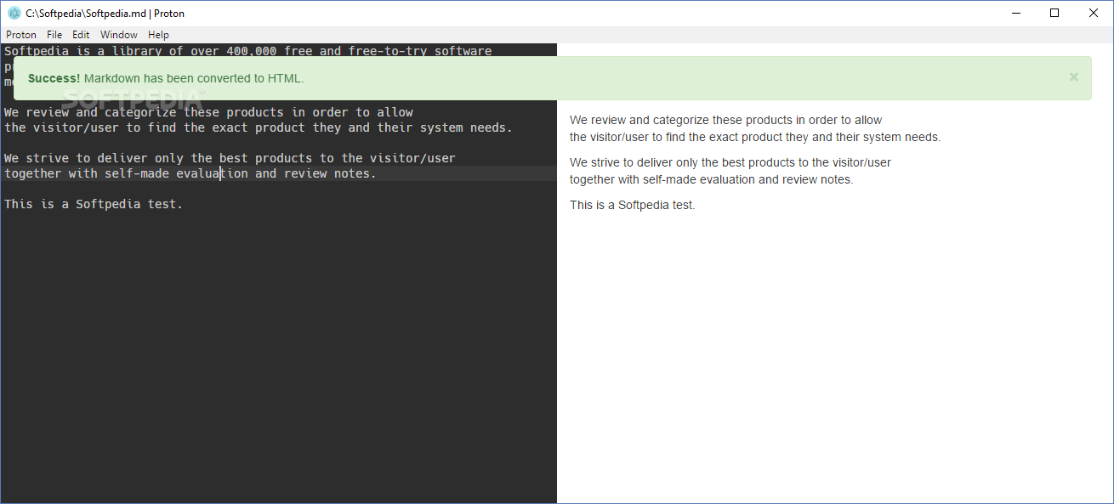Maximize the Proton window

tap(1054, 13)
